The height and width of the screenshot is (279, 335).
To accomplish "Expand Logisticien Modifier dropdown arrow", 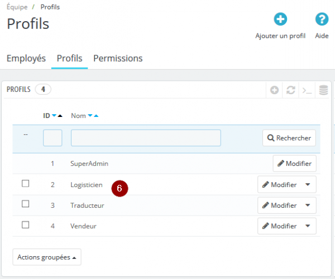I will click(308, 184).
